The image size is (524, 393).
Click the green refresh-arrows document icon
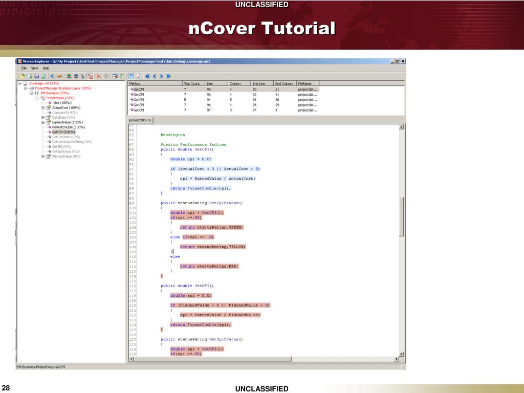pyautogui.click(x=43, y=77)
